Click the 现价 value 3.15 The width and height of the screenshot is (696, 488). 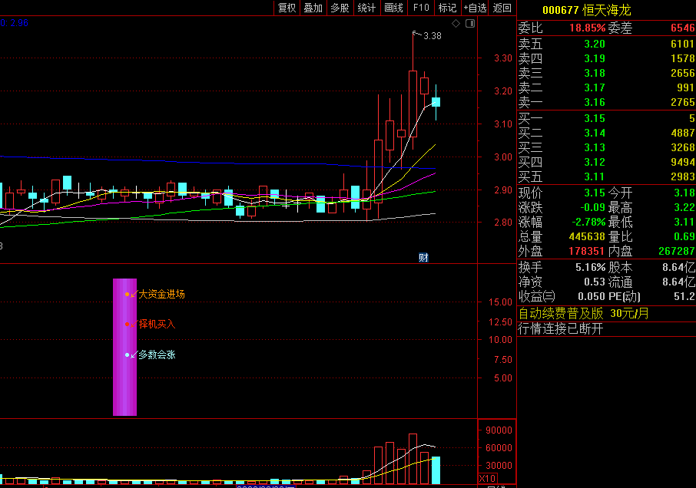point(595,193)
